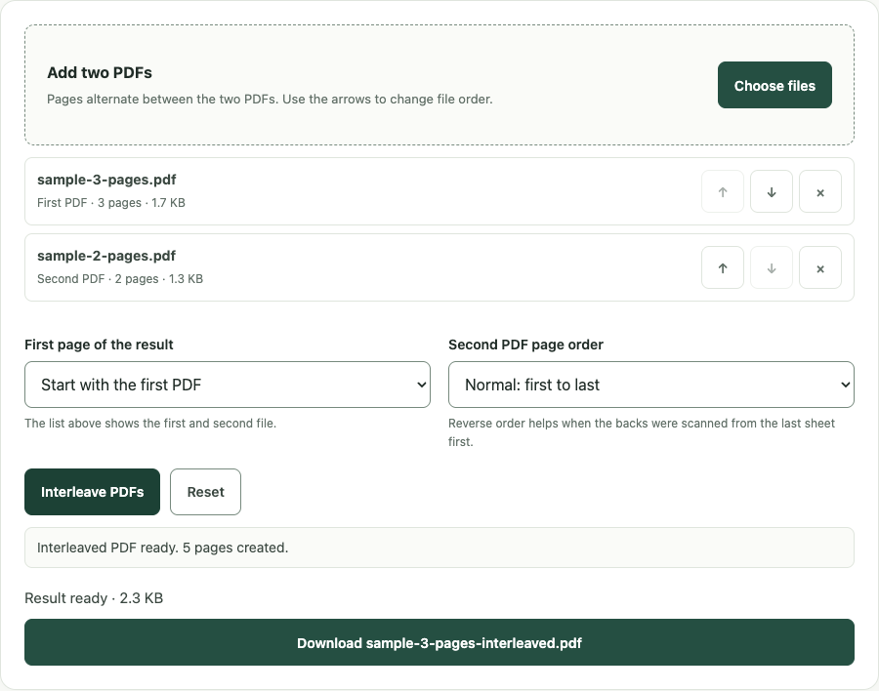Reset the form
Viewport: 879px width, 691px height.
click(x=206, y=492)
